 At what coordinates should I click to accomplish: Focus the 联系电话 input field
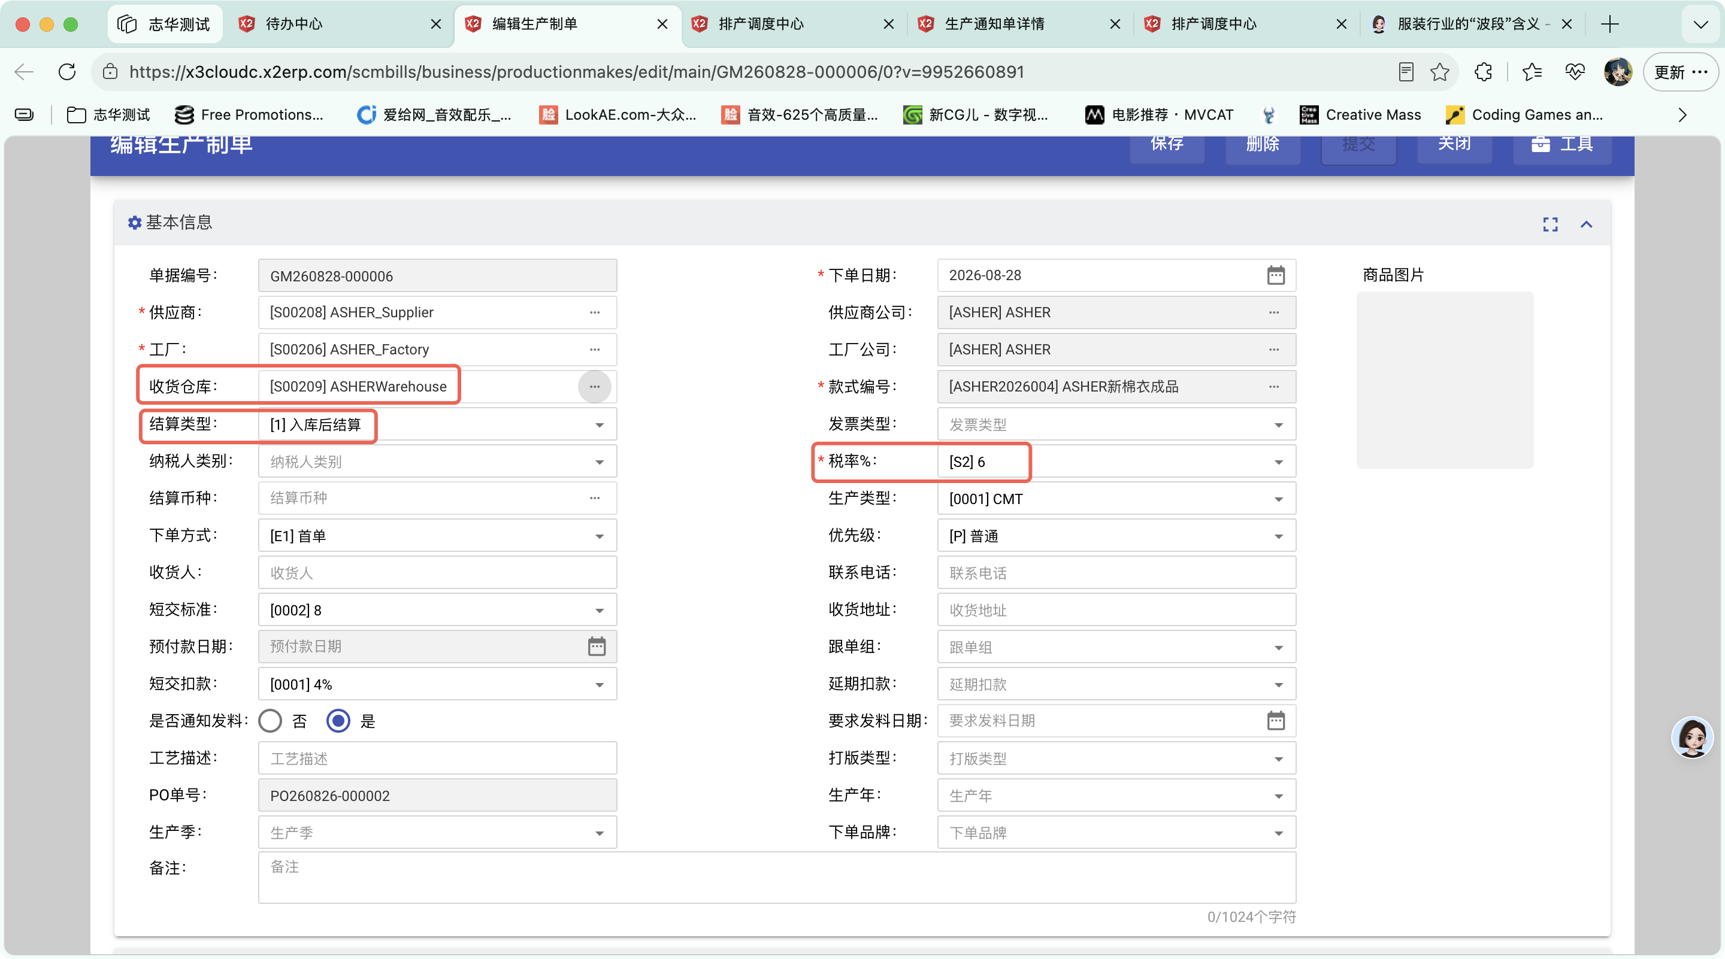pos(1116,573)
